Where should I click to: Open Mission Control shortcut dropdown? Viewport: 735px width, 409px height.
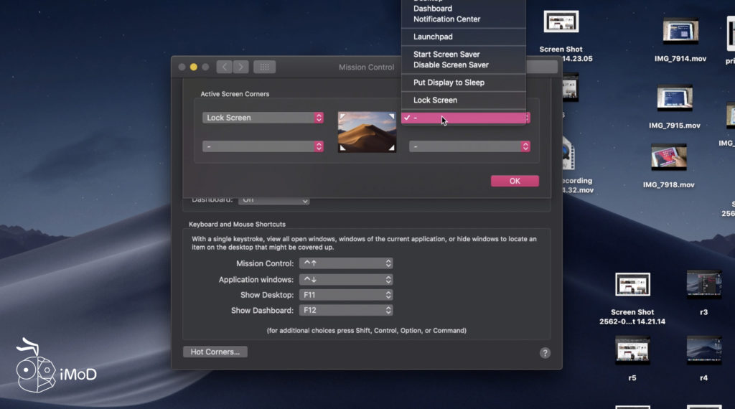point(346,263)
